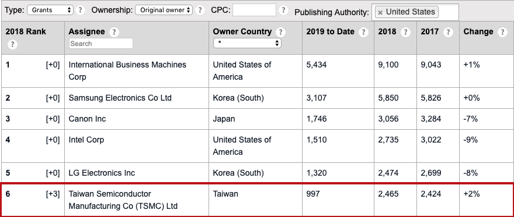Focus the Assignee Search box
This screenshot has height=217, width=514.
pyautogui.click(x=101, y=44)
